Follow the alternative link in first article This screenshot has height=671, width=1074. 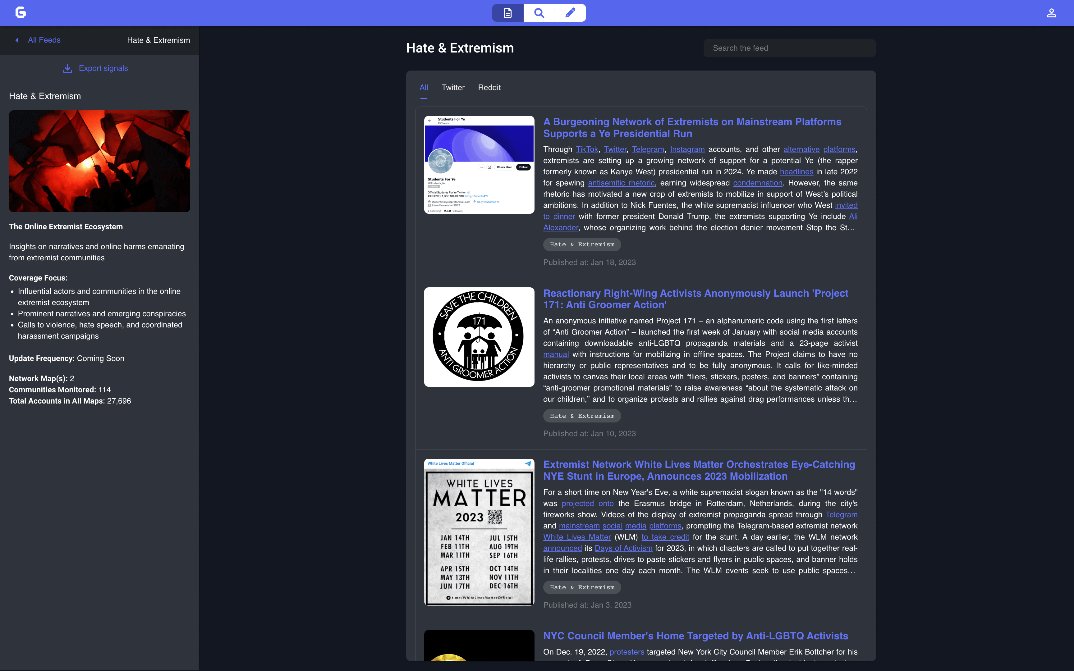pyautogui.click(x=801, y=149)
